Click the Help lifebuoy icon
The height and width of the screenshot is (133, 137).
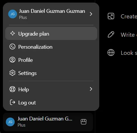tap(12, 89)
